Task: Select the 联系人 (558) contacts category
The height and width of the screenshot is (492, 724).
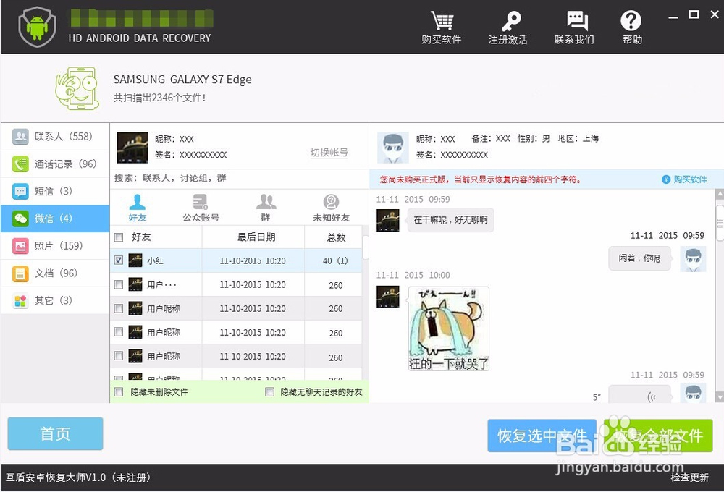Action: 54,136
